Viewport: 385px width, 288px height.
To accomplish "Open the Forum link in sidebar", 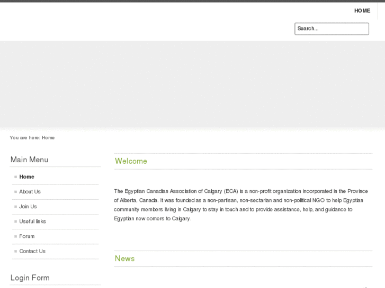I will tap(26, 236).
